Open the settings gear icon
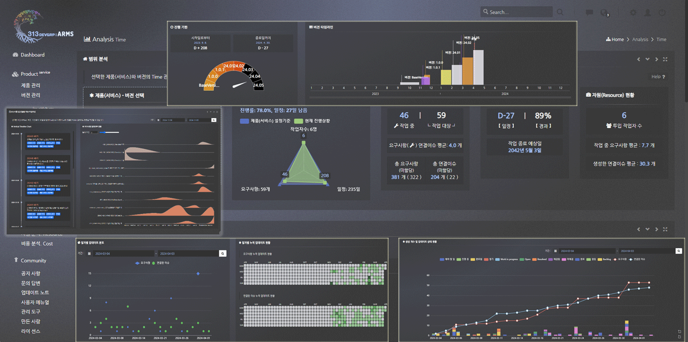 click(x=633, y=13)
